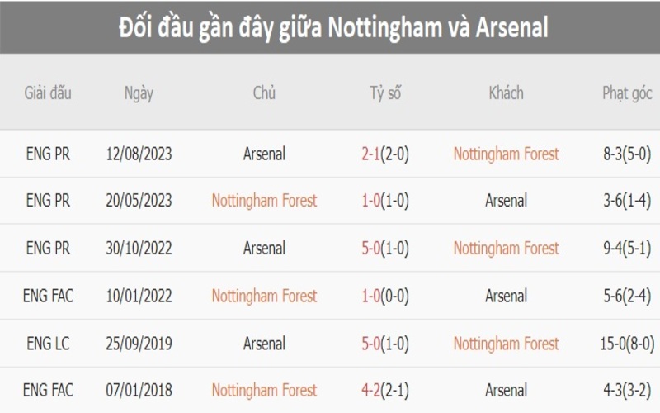This screenshot has height=413, width=660.
Task: Open Nottingham Forest link in 20/05/2023 row
Action: pos(264,201)
